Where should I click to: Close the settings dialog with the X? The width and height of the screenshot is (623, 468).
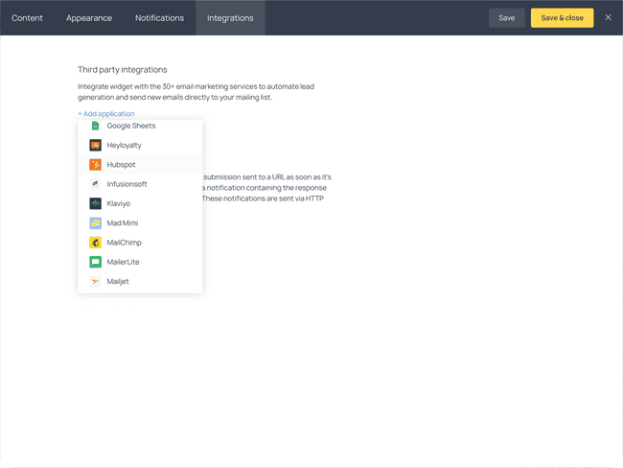pos(608,17)
